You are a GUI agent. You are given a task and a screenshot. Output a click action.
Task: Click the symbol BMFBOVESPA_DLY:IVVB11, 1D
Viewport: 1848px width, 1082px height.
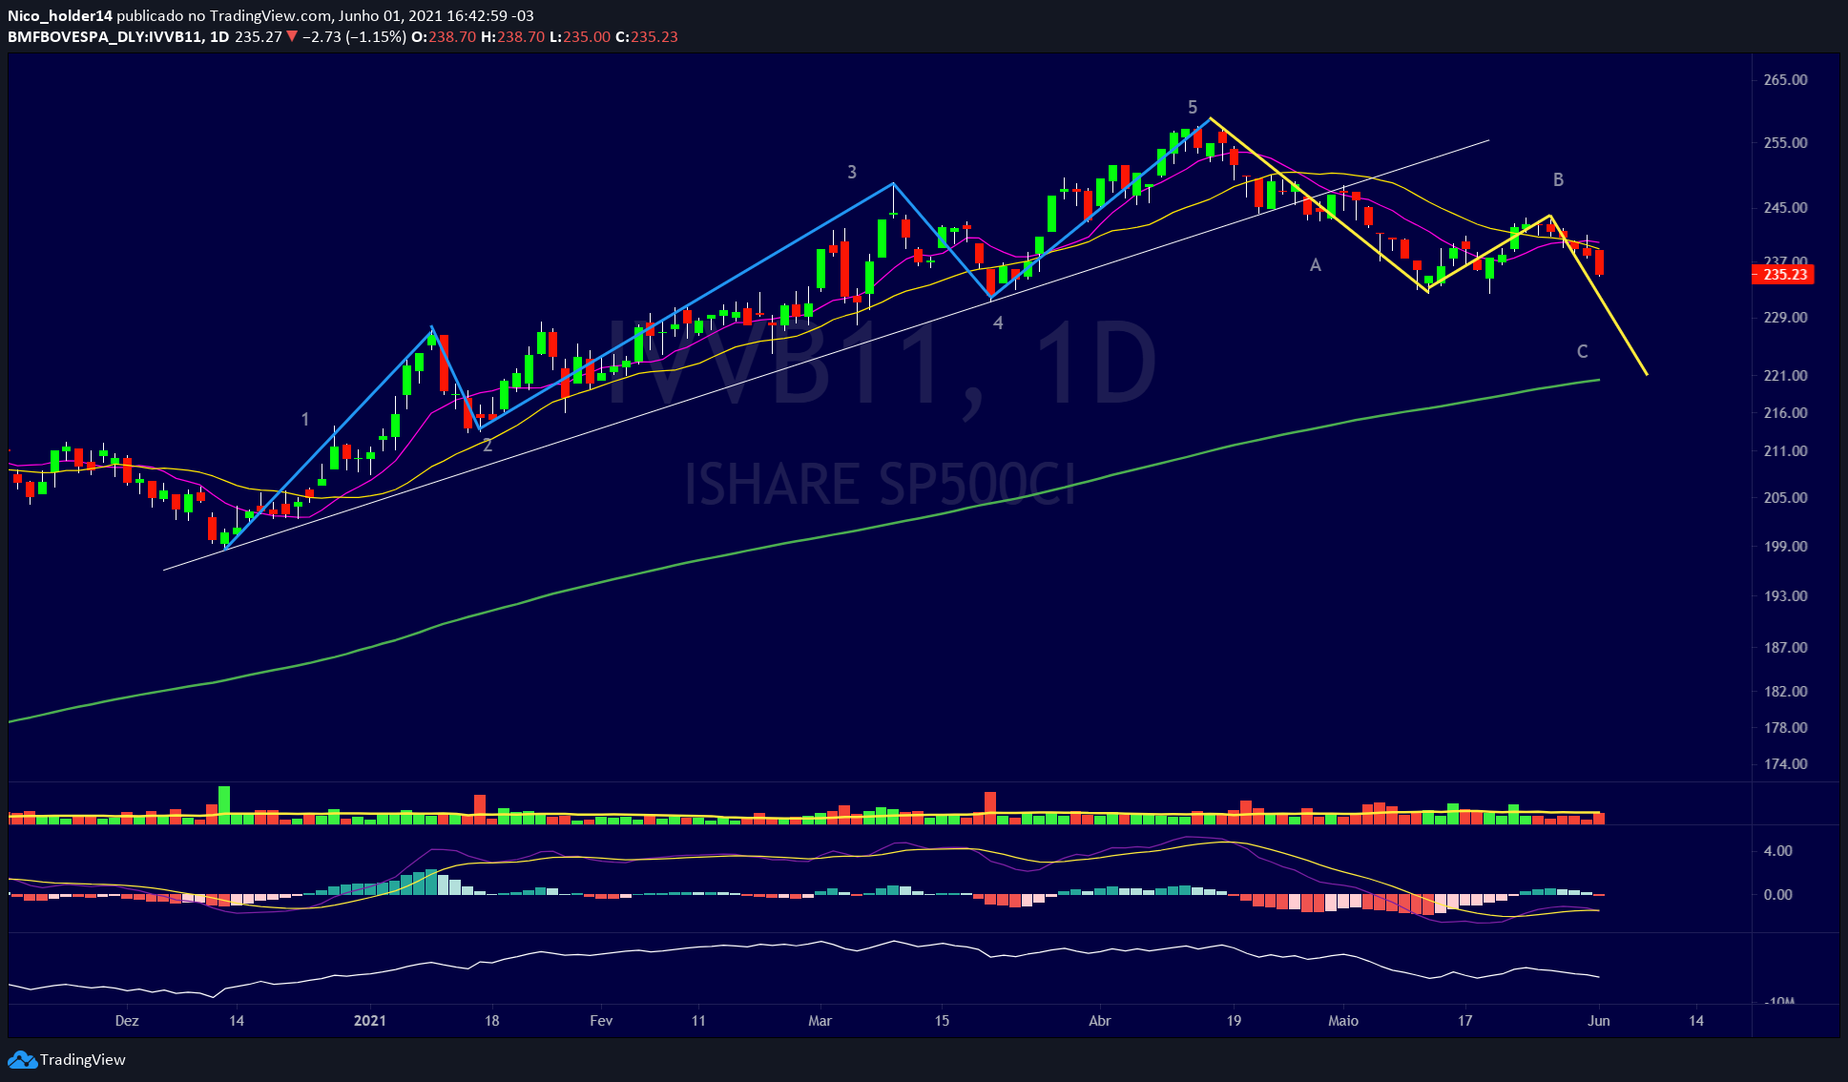coord(118,36)
